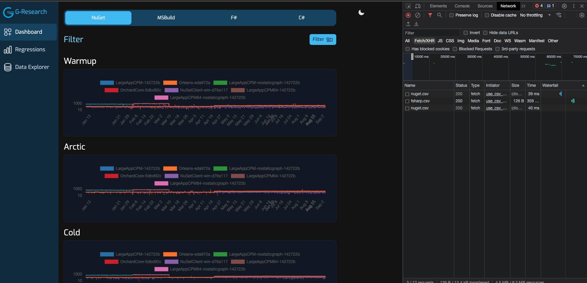Click the G-Research logo

click(x=25, y=12)
